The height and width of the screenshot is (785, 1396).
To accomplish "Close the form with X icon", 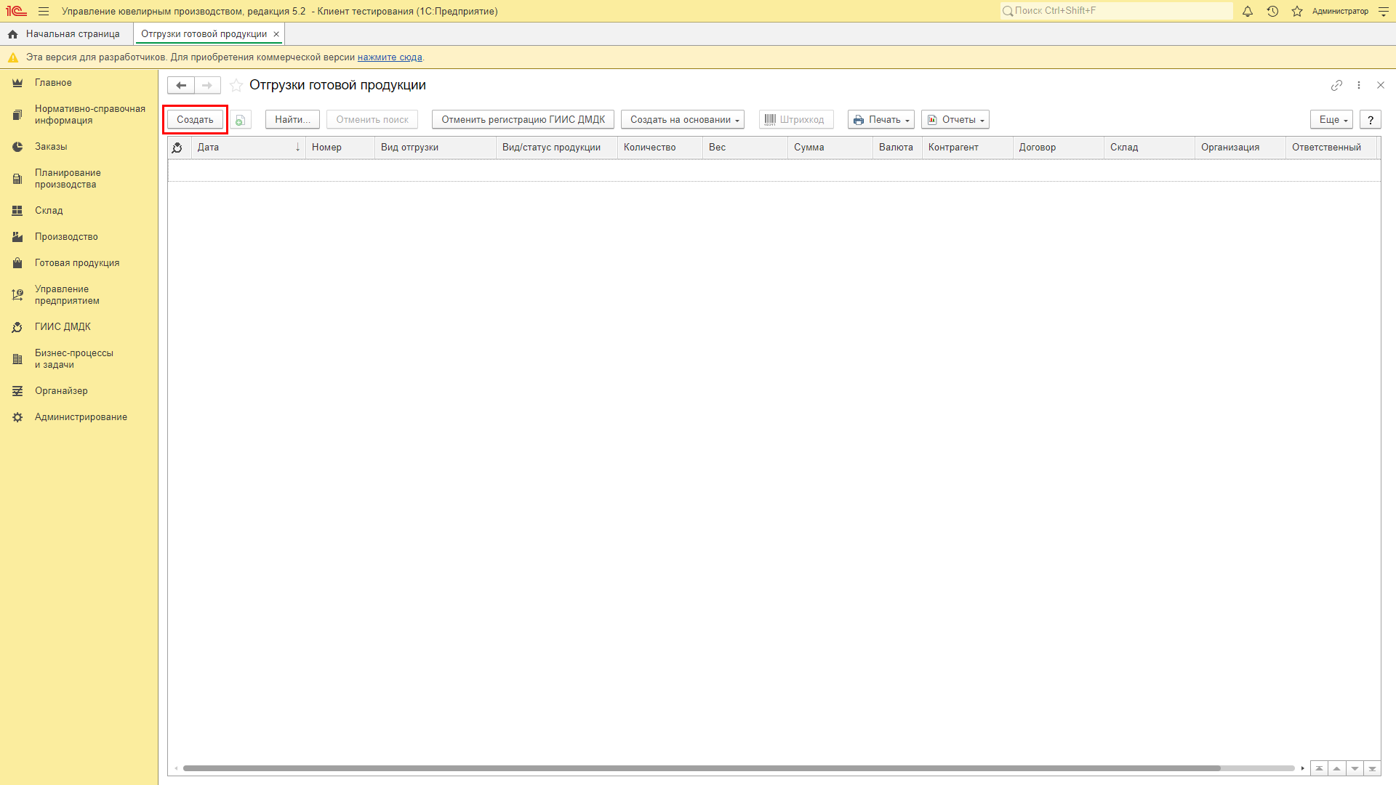I will (x=1381, y=85).
